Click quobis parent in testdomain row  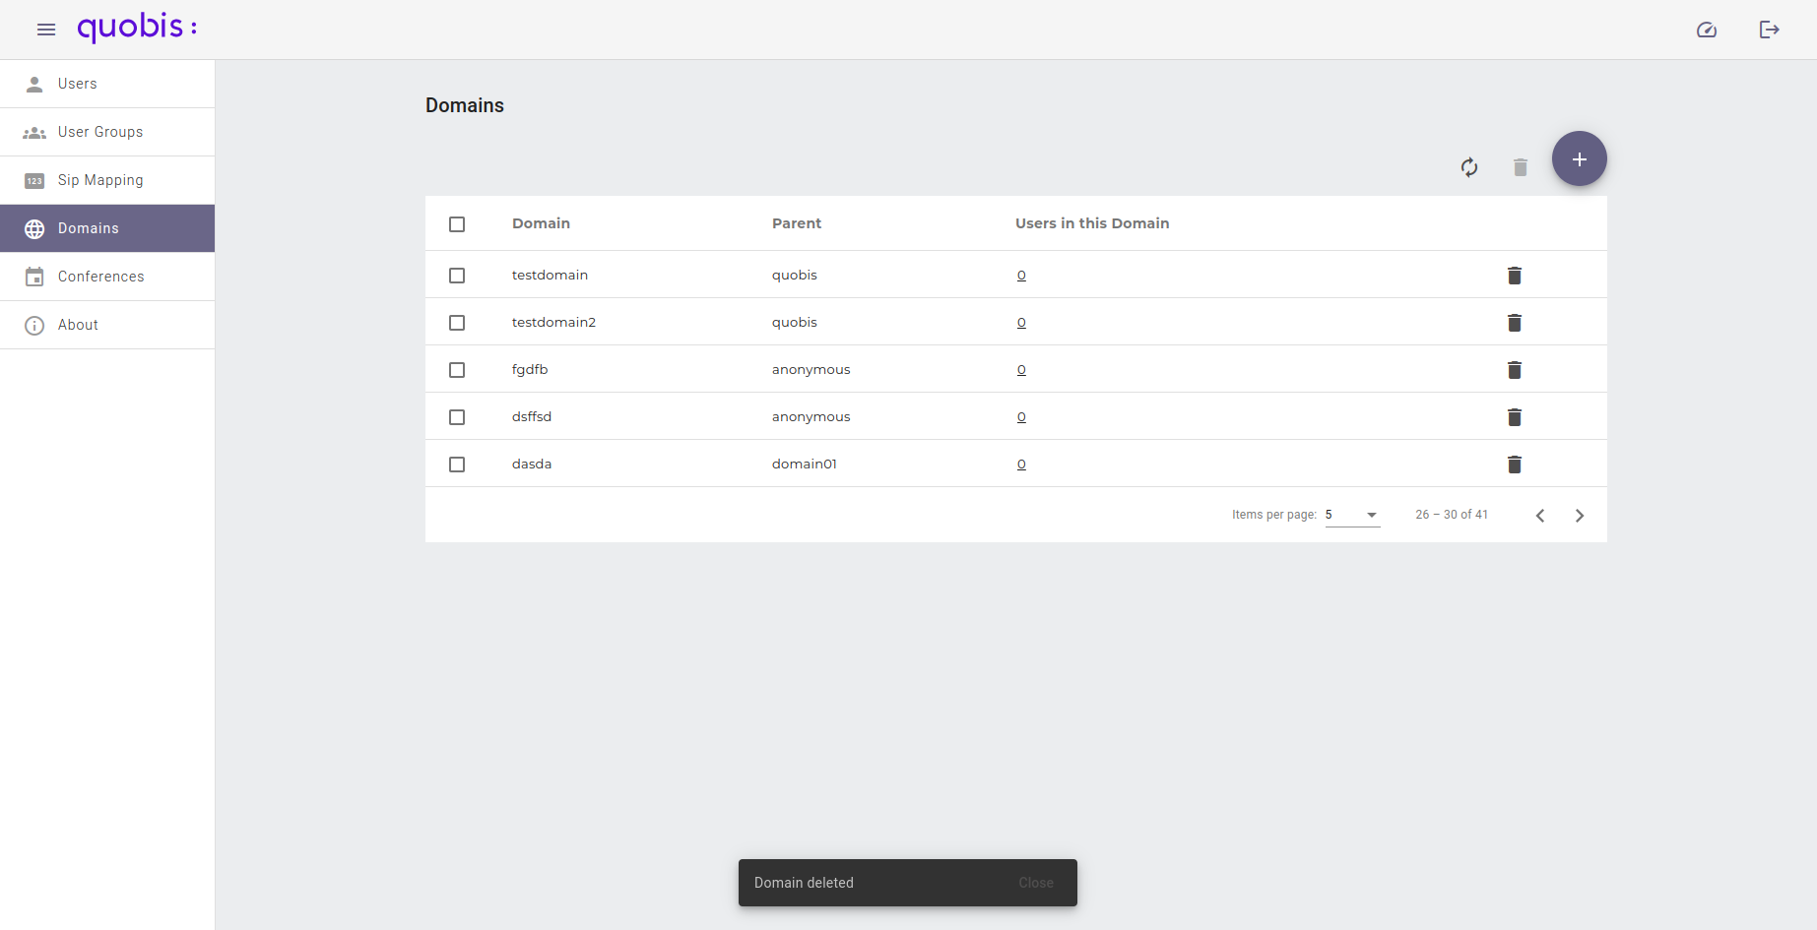click(x=795, y=275)
